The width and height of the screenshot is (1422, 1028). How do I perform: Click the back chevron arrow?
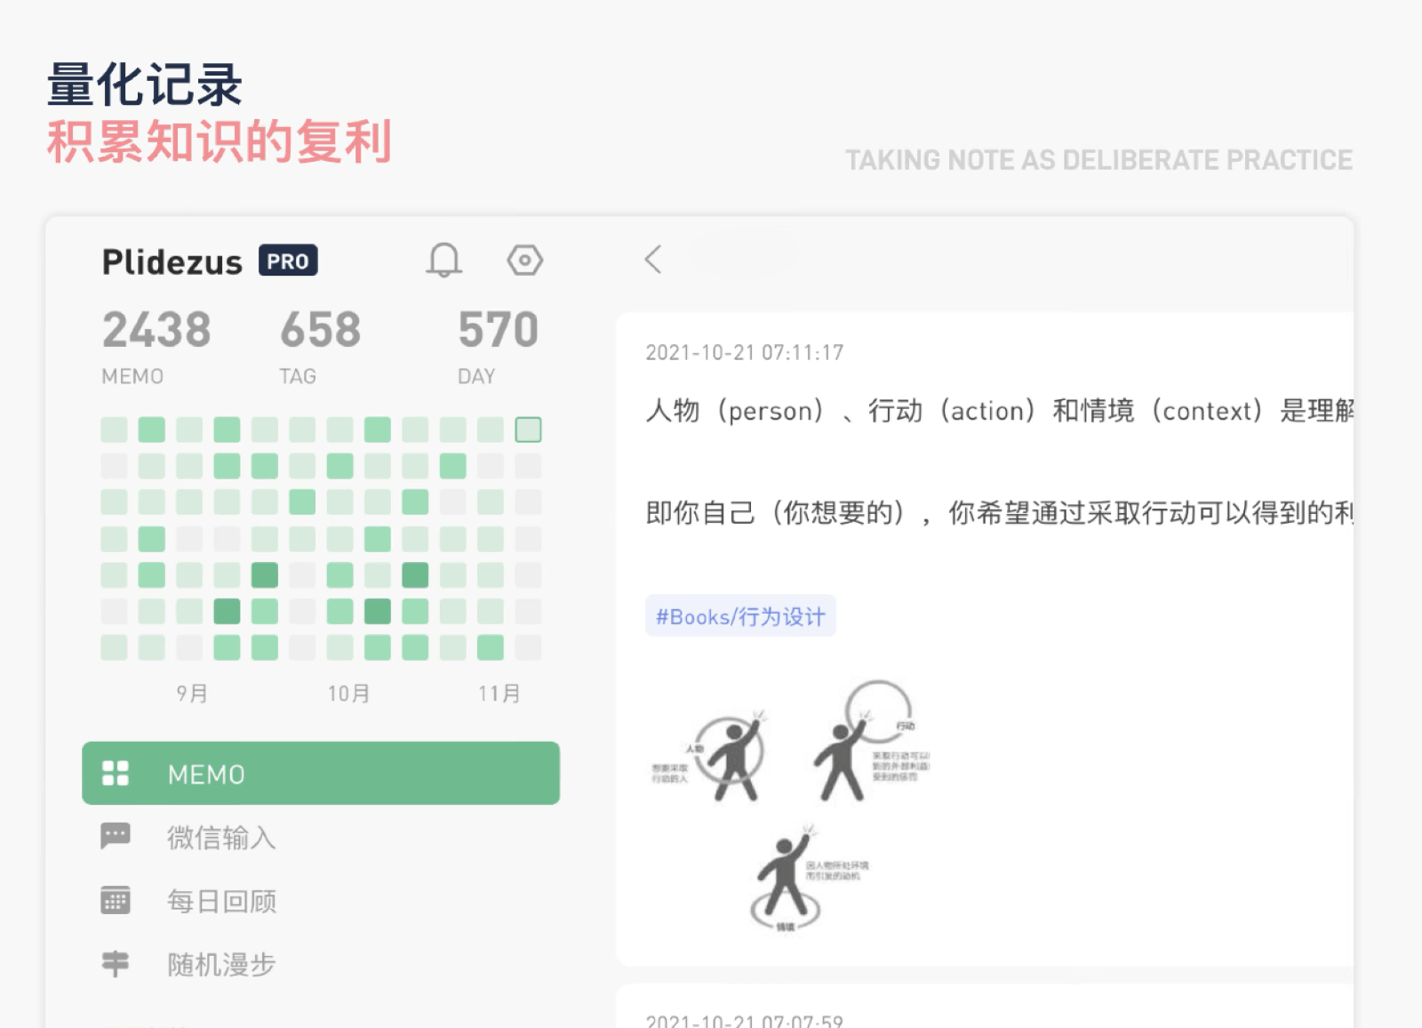tap(653, 260)
